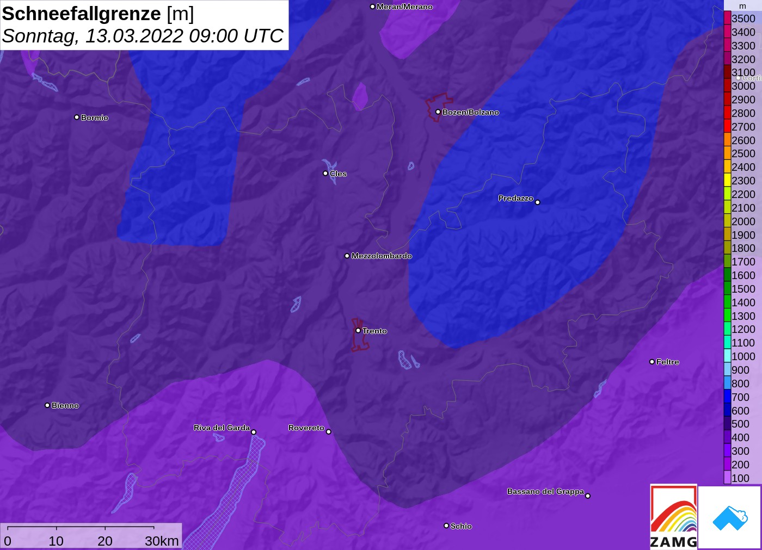Click the blue cloud house logo
The width and height of the screenshot is (762, 550).
click(730, 517)
